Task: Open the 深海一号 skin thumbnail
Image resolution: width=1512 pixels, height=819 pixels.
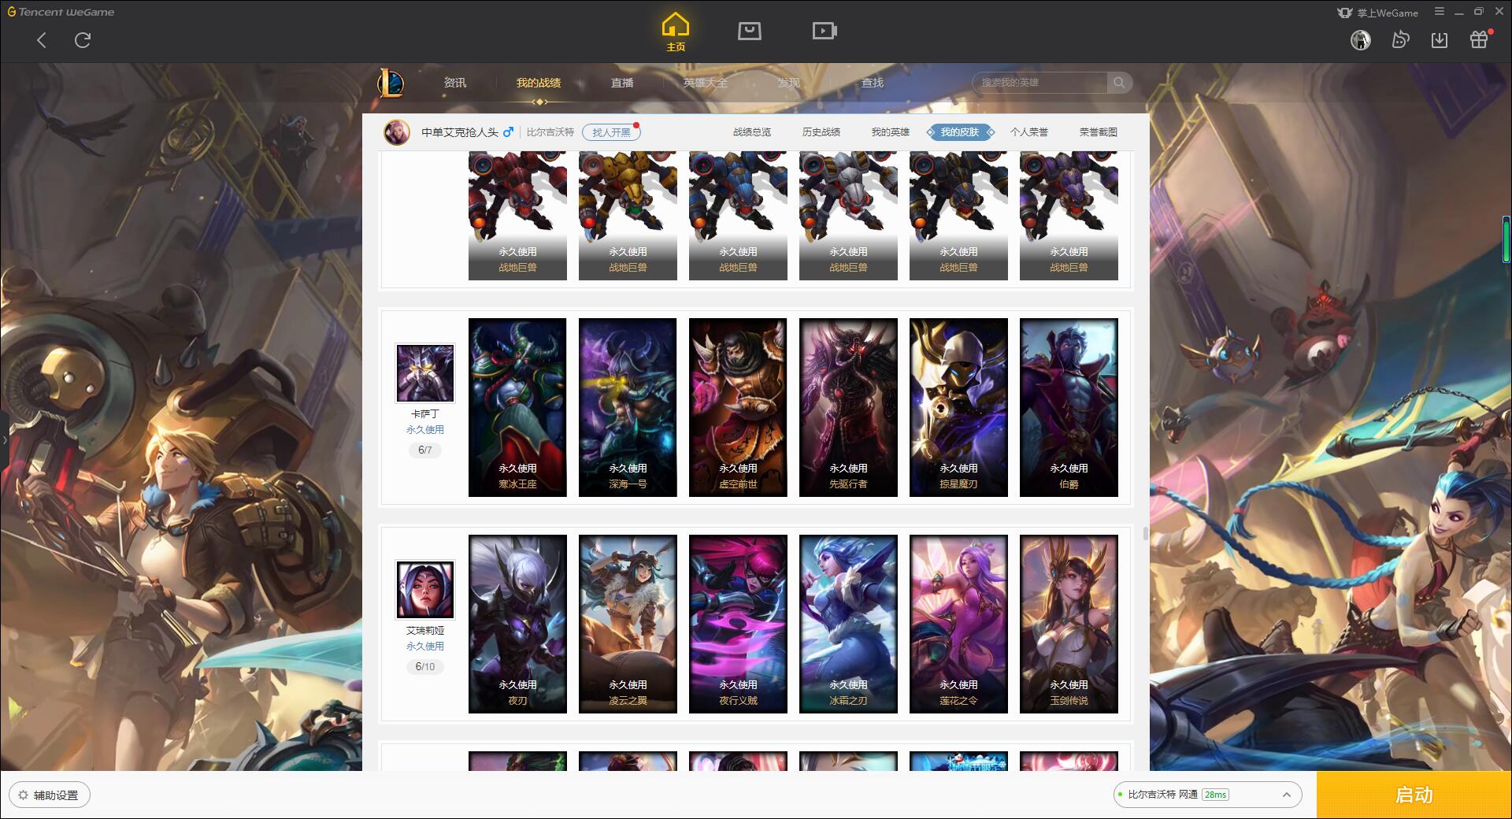Action: [628, 407]
